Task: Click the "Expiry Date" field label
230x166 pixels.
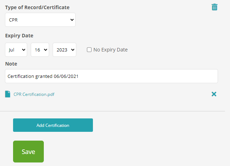Action: tap(19, 36)
